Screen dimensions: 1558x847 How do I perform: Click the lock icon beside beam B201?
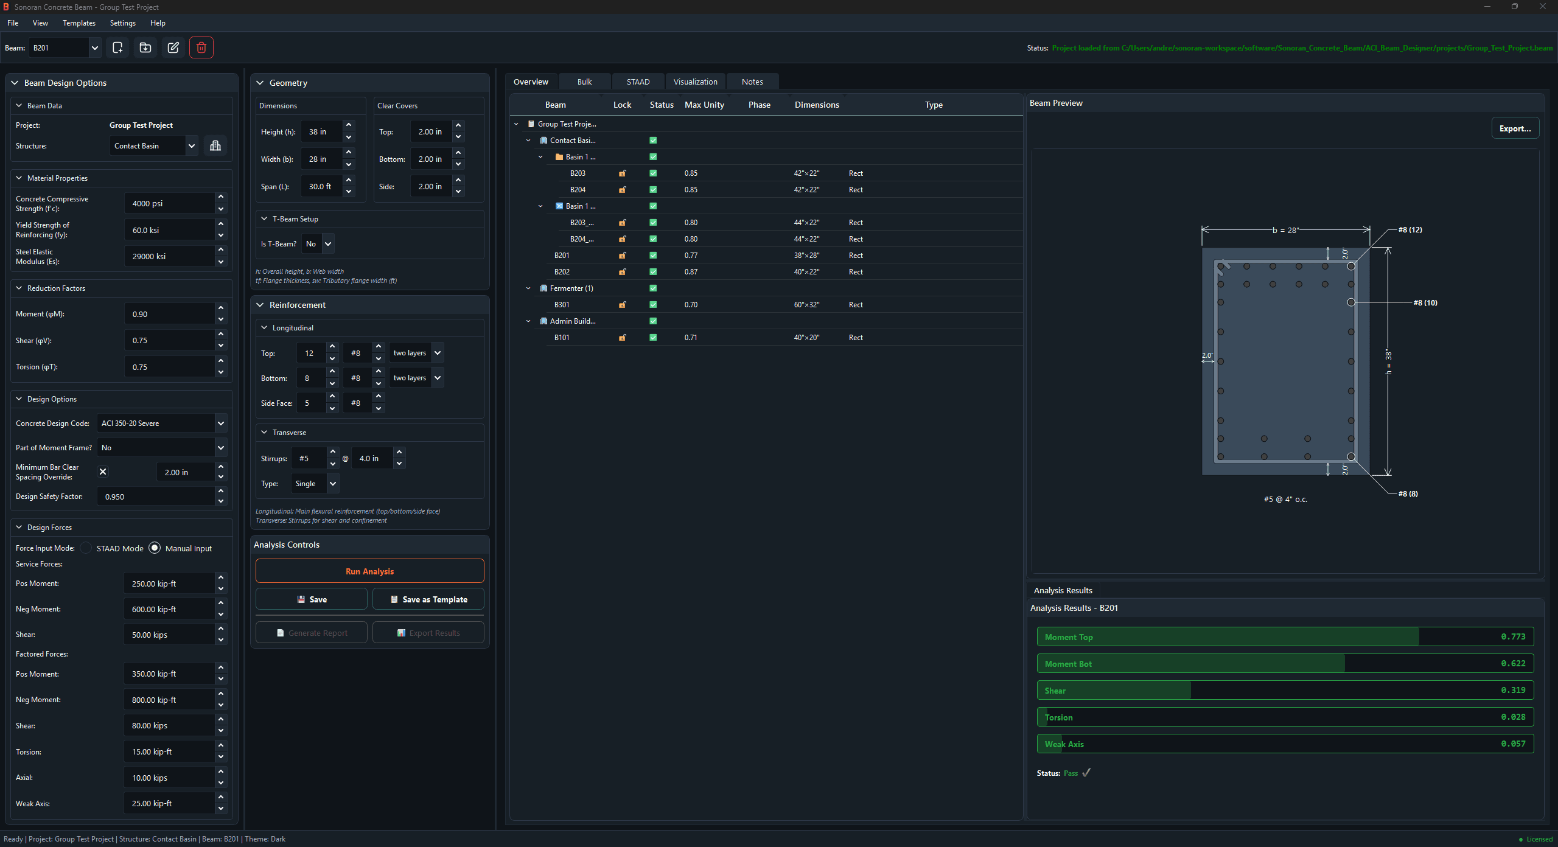pyautogui.click(x=622, y=255)
